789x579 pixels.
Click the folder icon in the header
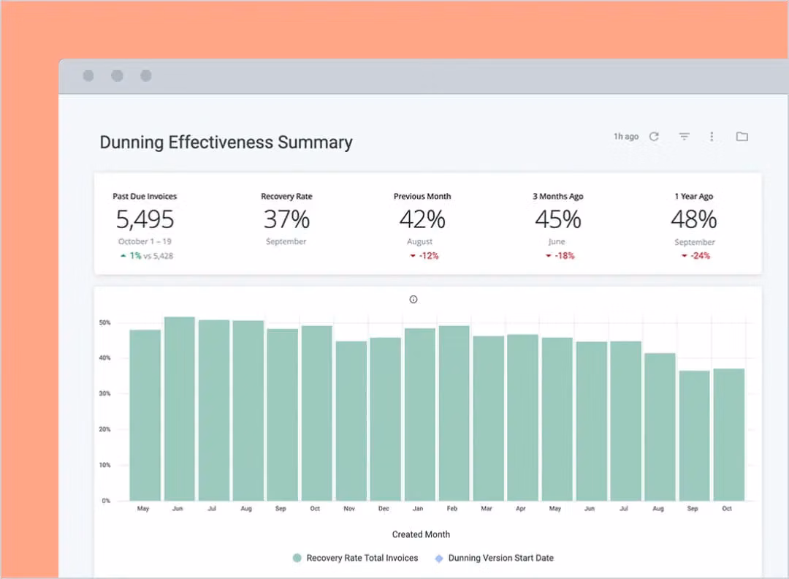(x=742, y=137)
